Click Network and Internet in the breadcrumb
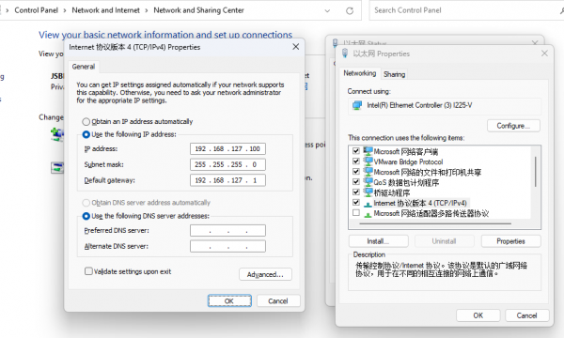Image resolution: width=564 pixels, height=338 pixels. pos(105,10)
